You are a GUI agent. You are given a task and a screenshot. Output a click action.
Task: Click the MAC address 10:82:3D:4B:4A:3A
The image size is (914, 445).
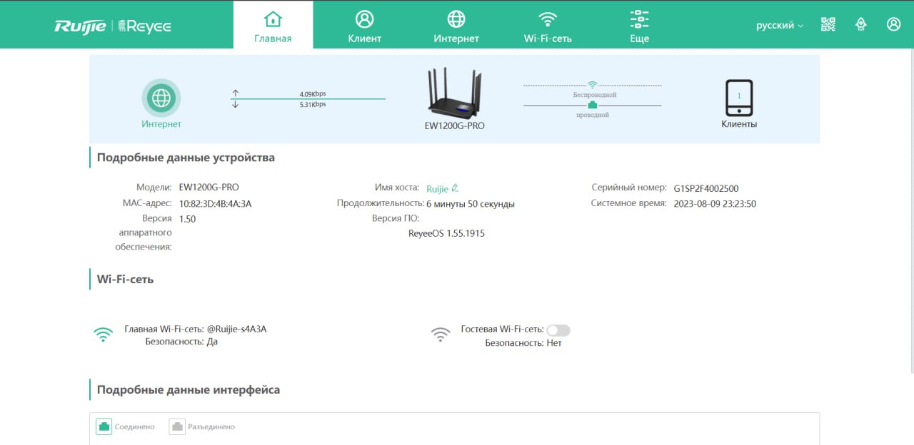tap(215, 204)
